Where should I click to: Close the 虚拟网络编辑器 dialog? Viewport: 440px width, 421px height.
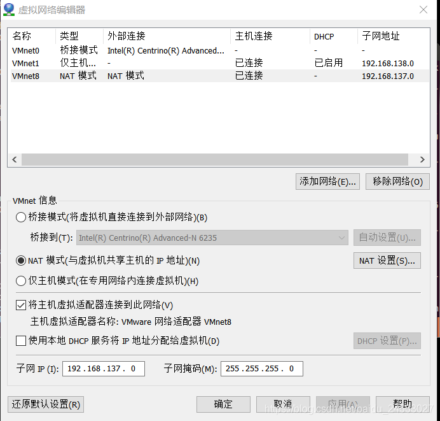423,10
